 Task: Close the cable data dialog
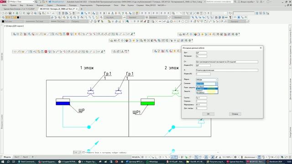261,48
